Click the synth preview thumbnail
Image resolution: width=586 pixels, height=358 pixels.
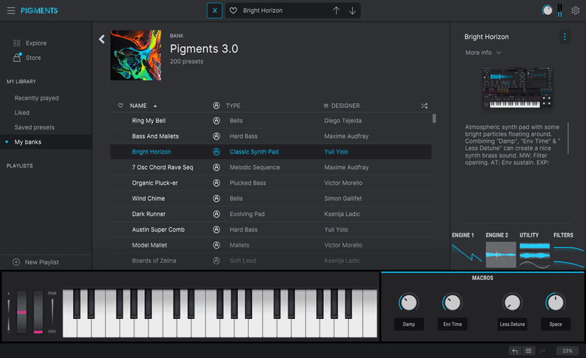517,88
